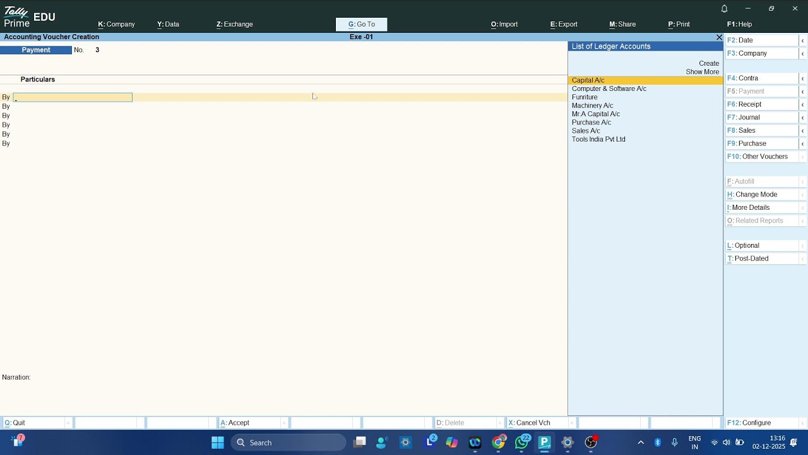
Task: Show hidden tray icons chevron
Action: click(641, 442)
